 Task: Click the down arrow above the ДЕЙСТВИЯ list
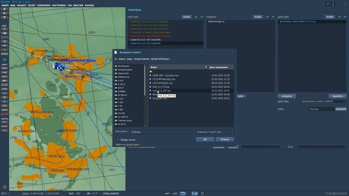[x=345, y=17]
